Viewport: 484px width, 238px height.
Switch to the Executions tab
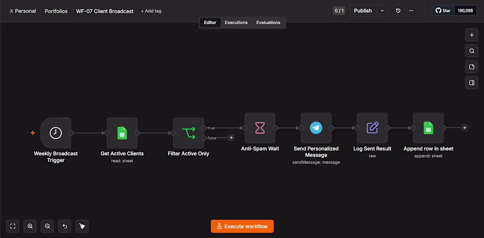pos(236,22)
